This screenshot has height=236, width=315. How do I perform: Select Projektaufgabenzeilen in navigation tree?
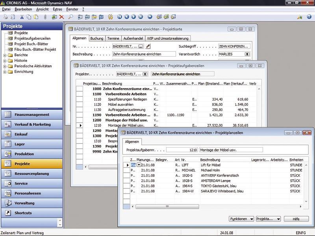pos(32,38)
